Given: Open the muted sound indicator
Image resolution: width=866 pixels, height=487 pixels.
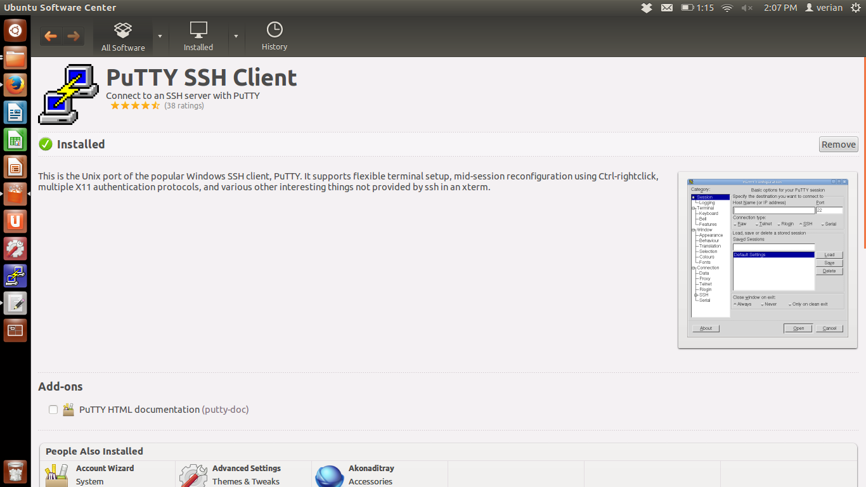Looking at the screenshot, I should pyautogui.click(x=747, y=8).
